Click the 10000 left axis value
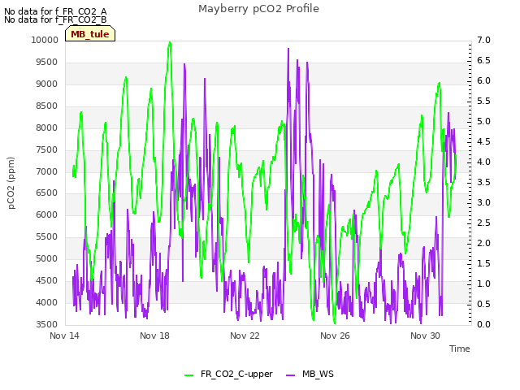This screenshot has height=390, width=520. tap(45, 40)
